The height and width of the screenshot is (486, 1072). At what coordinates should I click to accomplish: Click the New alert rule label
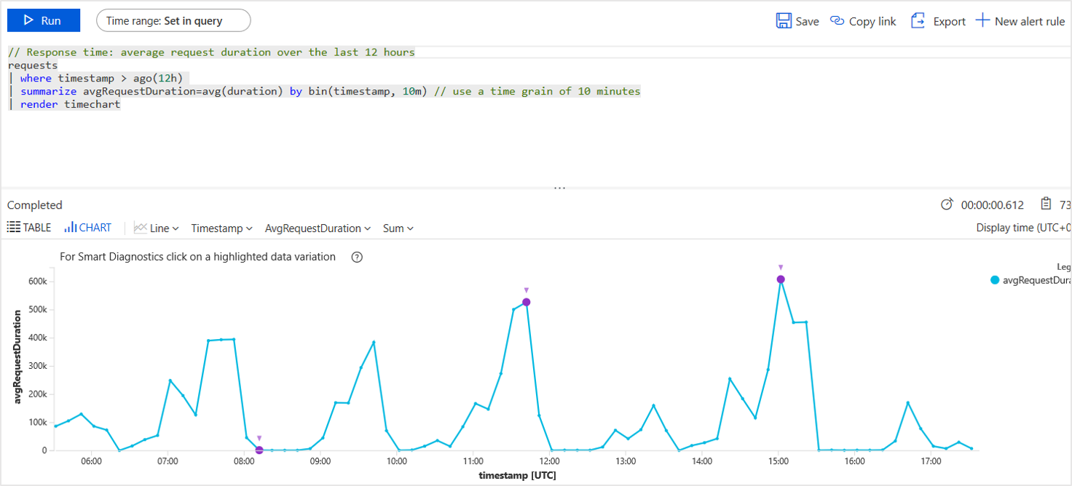(1030, 21)
